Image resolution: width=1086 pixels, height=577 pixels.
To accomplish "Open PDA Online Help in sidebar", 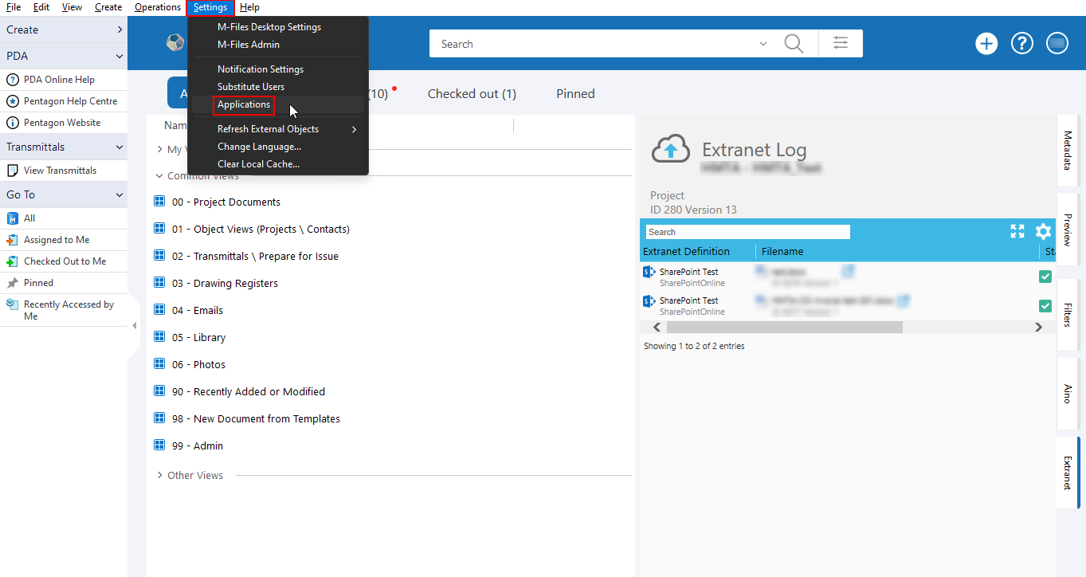I will (x=59, y=80).
